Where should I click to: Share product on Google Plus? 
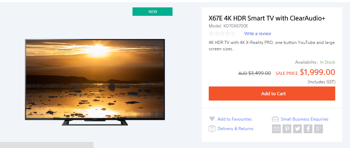318,129
